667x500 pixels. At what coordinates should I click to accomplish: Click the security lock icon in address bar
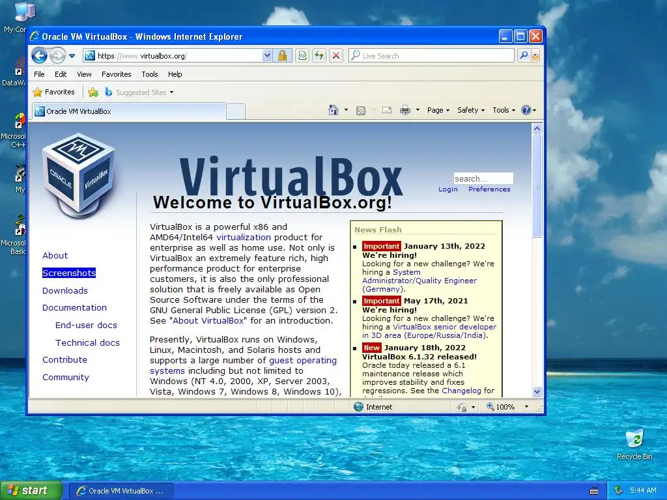point(282,56)
